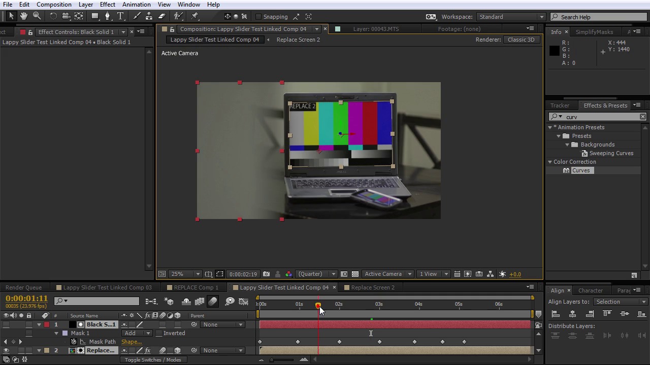Select the Clone Stamp tool

(x=150, y=16)
